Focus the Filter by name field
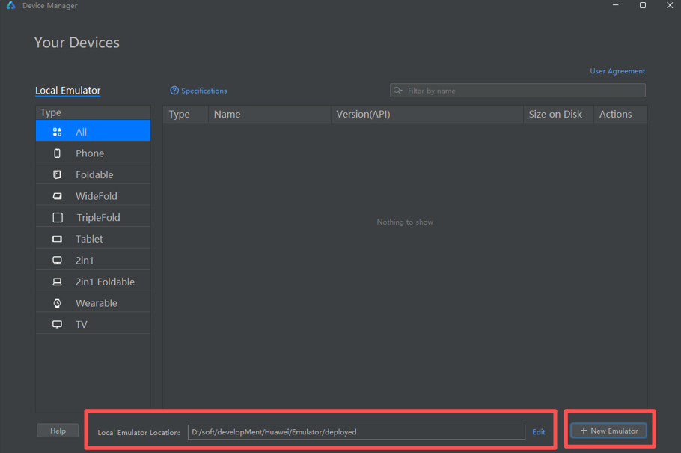 tap(518, 91)
